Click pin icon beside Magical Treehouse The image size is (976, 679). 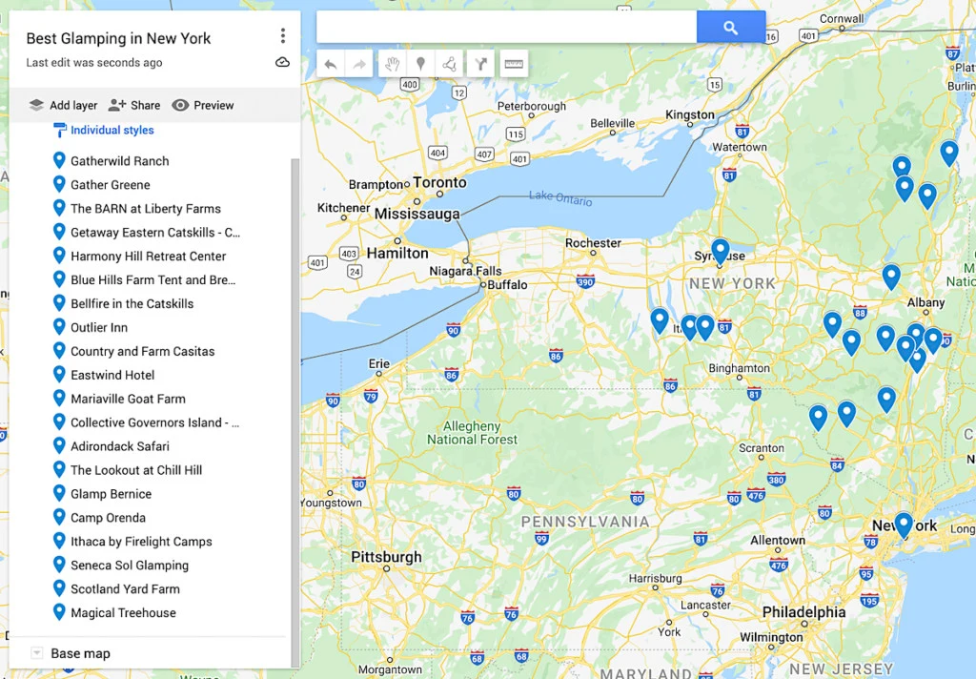[59, 612]
